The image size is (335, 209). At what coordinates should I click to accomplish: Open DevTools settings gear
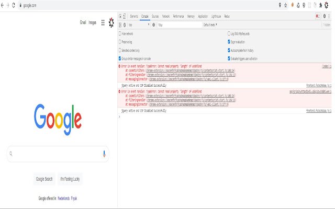pos(325,16)
